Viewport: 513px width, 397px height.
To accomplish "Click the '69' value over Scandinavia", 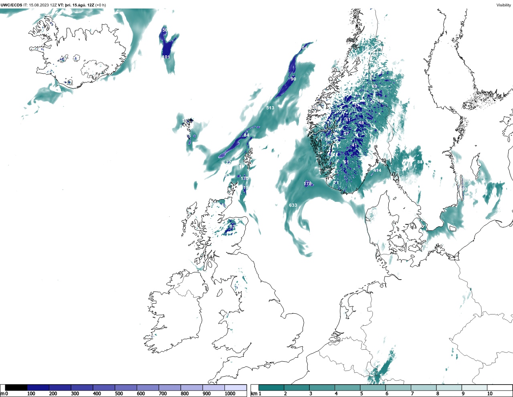I will click(374, 87).
